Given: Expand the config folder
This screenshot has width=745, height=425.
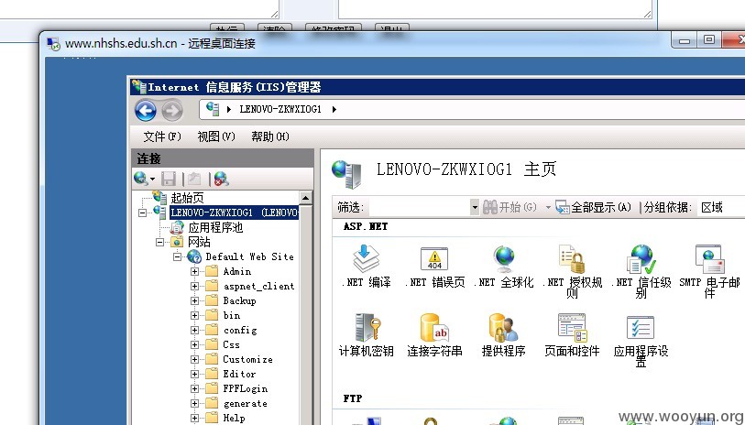Looking at the screenshot, I should [194, 330].
